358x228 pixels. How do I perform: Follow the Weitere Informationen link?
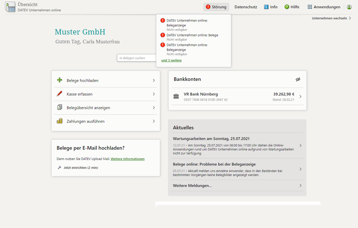[x=128, y=159]
